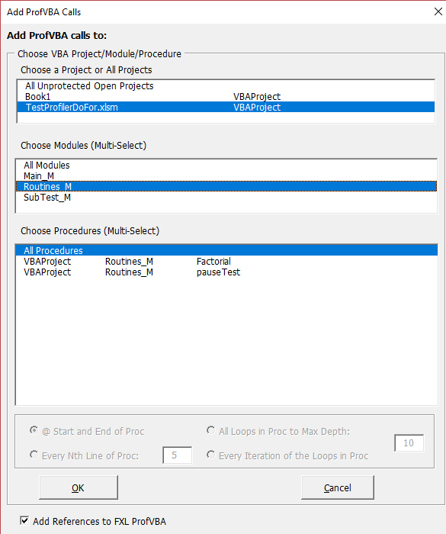Select the Start and End of Proc radio button
This screenshot has height=534, width=446.
34,430
